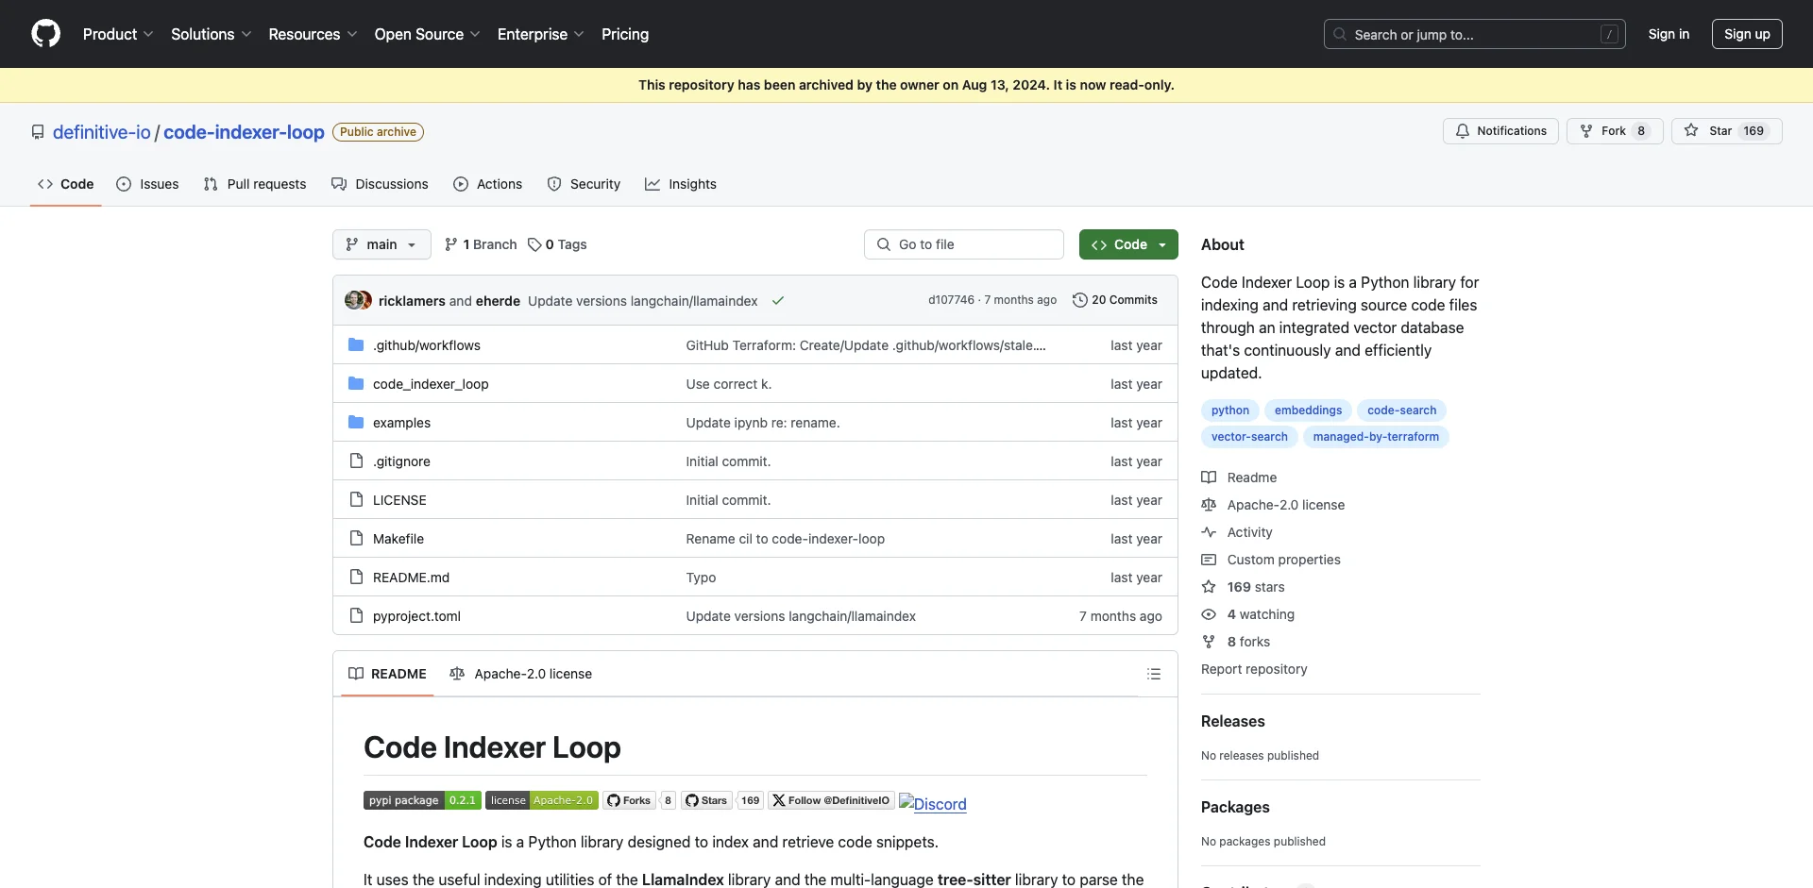Open the main branch selector dropdown
Image resolution: width=1813 pixels, height=888 pixels.
click(381, 244)
